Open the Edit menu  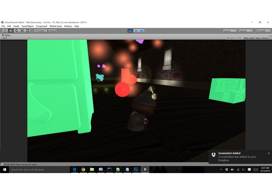point(9,26)
